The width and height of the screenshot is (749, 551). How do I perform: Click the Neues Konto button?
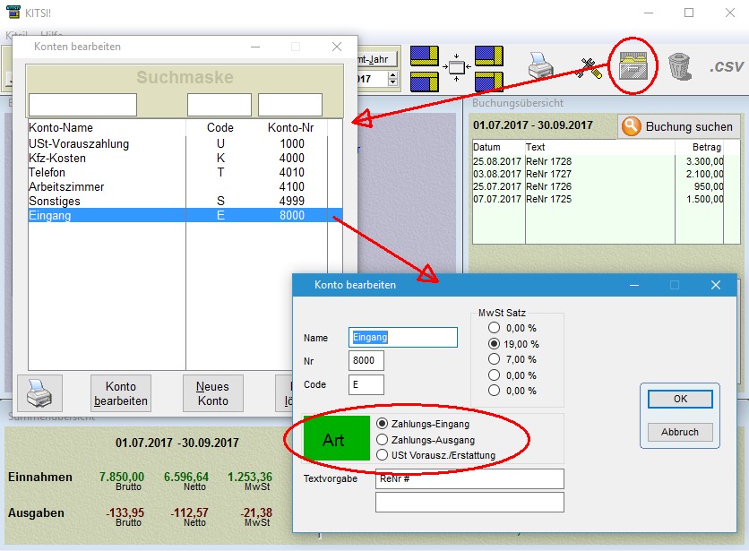(213, 393)
